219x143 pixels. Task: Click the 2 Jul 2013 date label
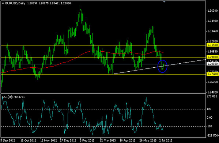click(166, 140)
